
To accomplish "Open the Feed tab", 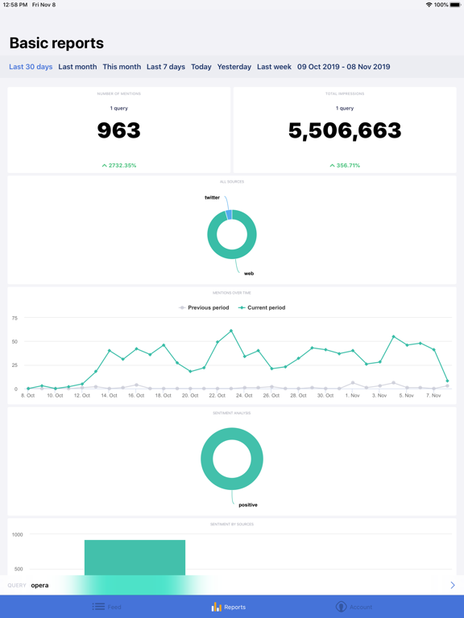I will click(x=107, y=607).
